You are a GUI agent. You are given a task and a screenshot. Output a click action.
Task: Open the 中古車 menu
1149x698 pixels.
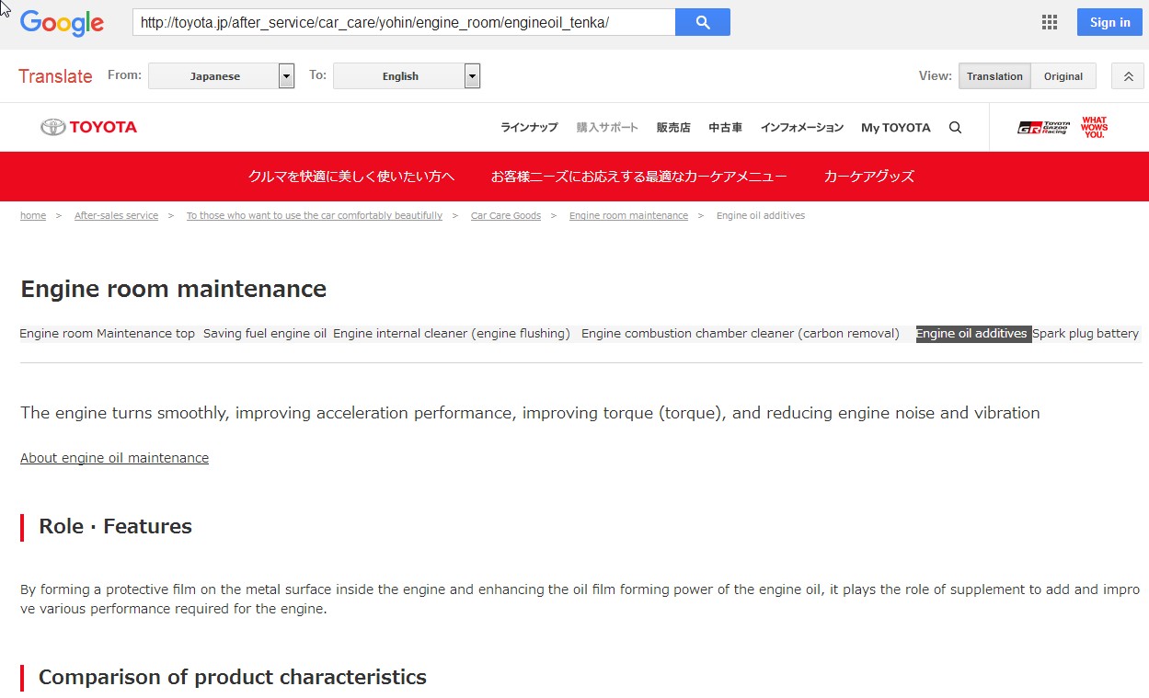tap(725, 128)
